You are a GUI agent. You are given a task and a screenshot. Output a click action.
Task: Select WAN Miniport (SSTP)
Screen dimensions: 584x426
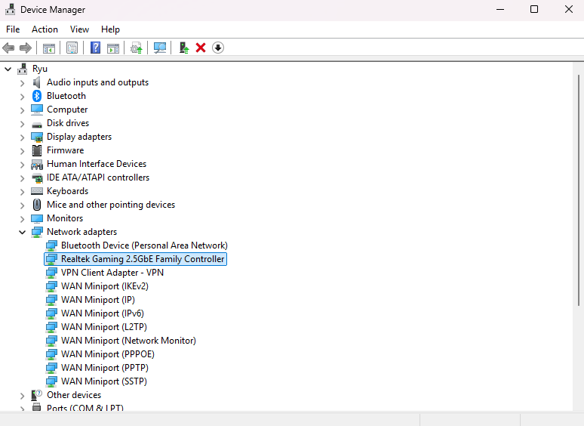click(104, 381)
